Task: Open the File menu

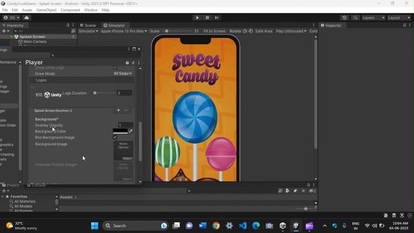Action: point(5,10)
